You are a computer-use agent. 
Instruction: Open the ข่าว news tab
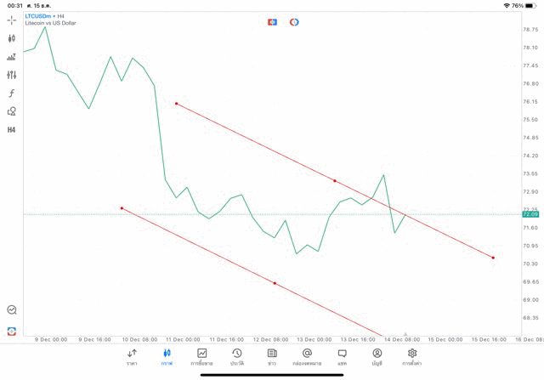pos(272,357)
